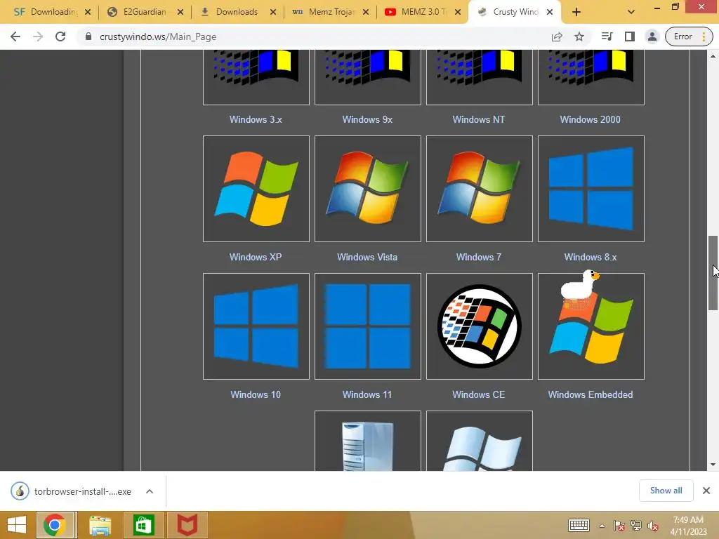This screenshot has height=539, width=719.
Task: Open the Windows Start menu
Action: 17,525
